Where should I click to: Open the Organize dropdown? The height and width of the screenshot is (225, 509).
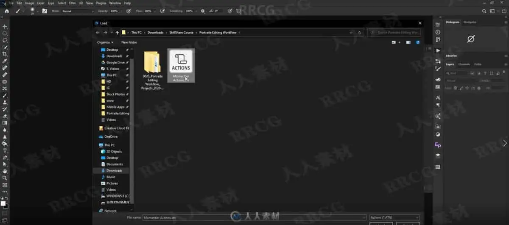click(x=105, y=42)
